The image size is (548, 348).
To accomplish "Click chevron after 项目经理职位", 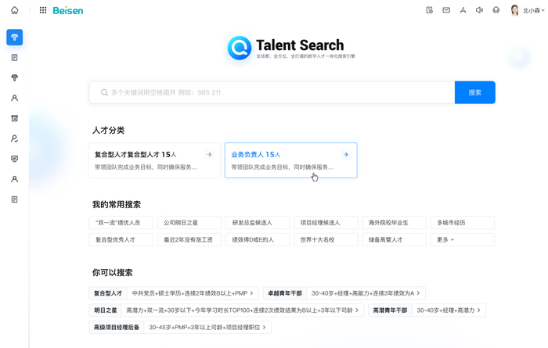I will pyautogui.click(x=265, y=327).
